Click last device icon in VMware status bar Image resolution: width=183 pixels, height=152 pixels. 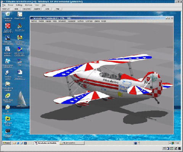point(180,148)
